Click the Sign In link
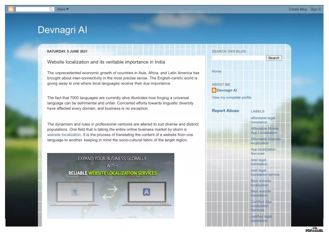 pyautogui.click(x=316, y=9)
